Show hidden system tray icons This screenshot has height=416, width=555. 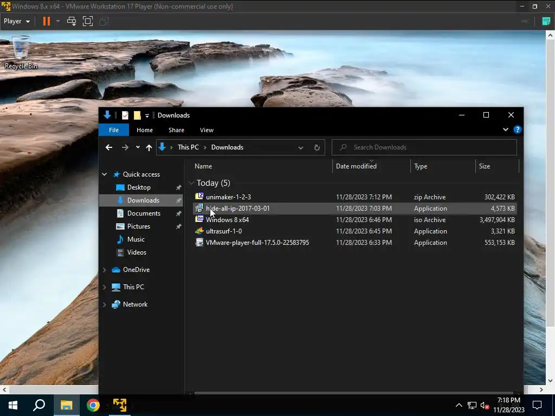tap(459, 405)
